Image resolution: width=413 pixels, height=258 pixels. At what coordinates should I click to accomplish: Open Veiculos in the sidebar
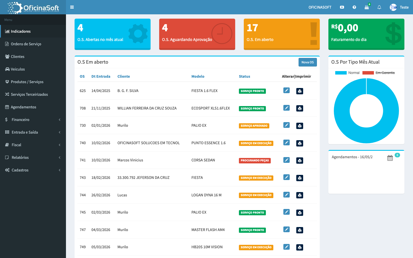pos(33,69)
